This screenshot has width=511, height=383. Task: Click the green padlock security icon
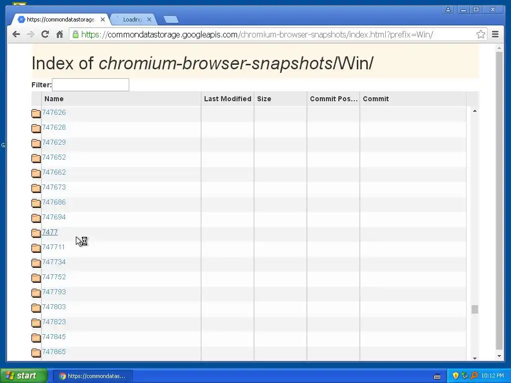(x=76, y=34)
